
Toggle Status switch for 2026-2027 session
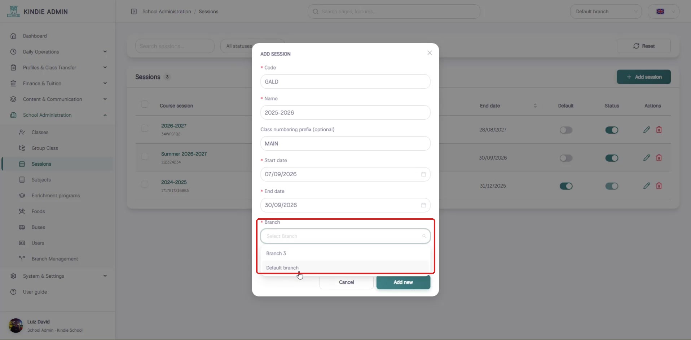point(612,130)
